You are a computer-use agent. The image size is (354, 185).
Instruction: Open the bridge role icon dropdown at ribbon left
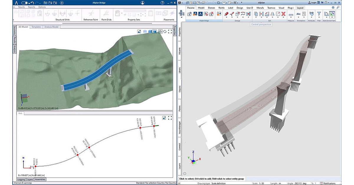click(x=182, y=14)
